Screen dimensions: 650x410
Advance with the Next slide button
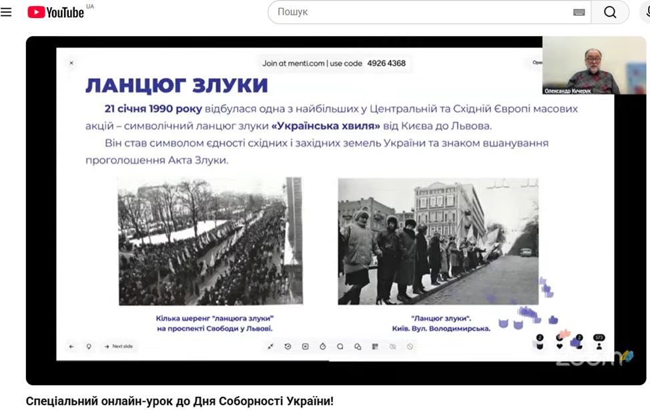(119, 346)
